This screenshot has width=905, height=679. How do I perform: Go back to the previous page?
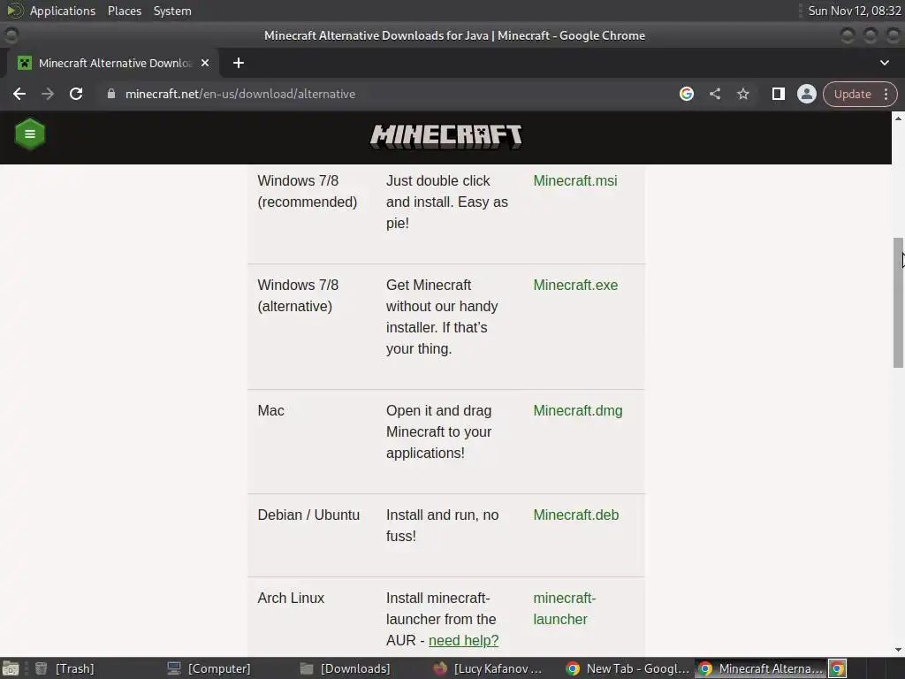point(19,94)
